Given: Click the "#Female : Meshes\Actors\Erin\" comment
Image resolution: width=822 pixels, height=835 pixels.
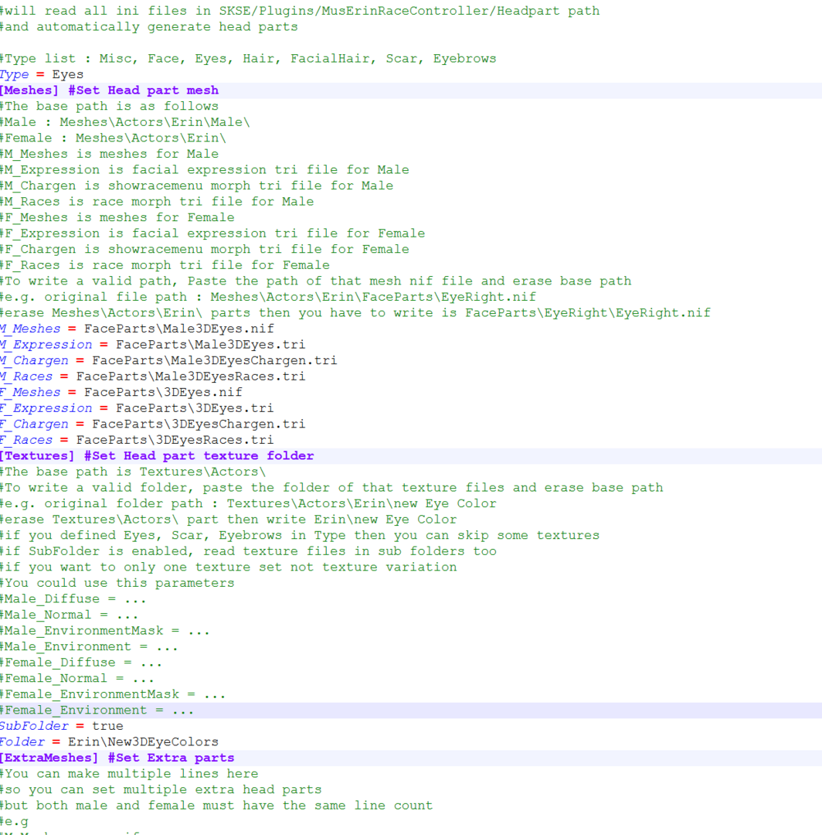Looking at the screenshot, I should [x=113, y=138].
